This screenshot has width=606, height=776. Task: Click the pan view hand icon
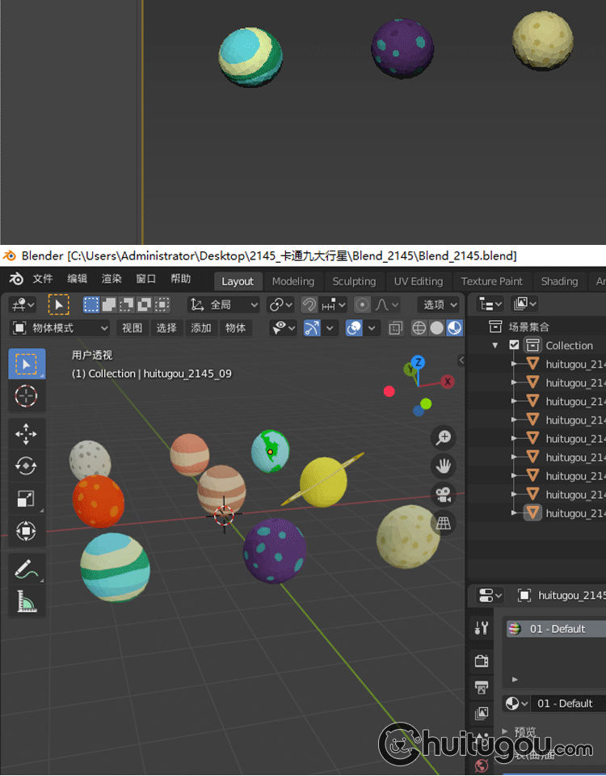click(443, 466)
